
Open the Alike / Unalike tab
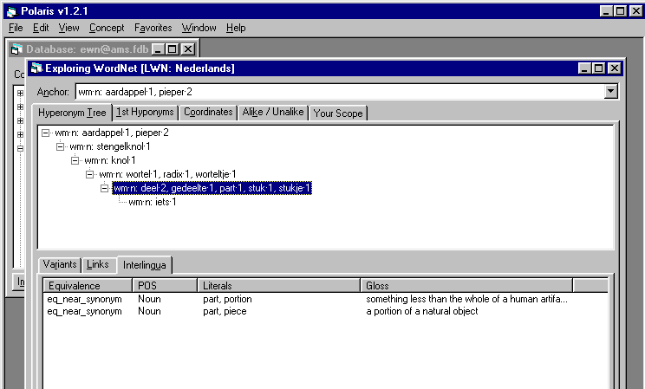pyautogui.click(x=273, y=113)
